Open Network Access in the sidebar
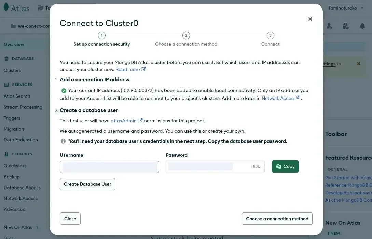This screenshot has width=372, height=239. pos(20,198)
